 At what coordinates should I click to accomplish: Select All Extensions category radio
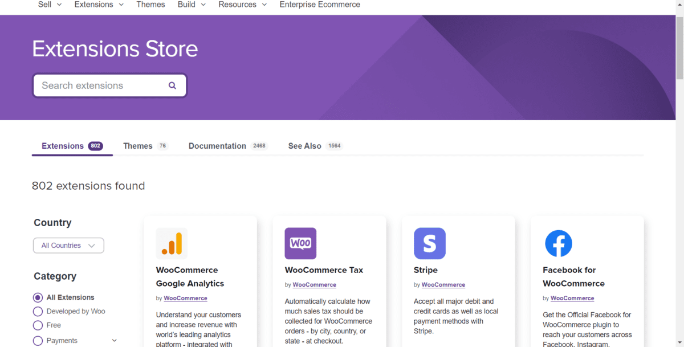(38, 297)
